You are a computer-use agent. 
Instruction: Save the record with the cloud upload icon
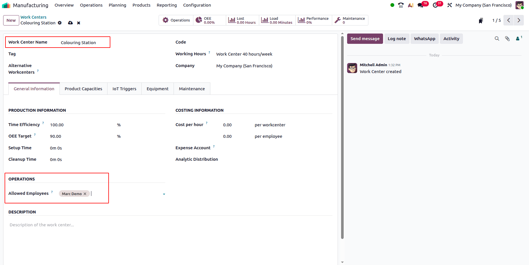(70, 23)
